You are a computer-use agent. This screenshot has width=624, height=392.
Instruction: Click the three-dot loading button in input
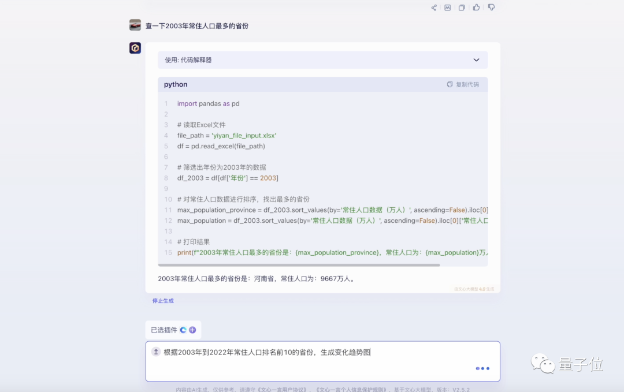tap(482, 368)
